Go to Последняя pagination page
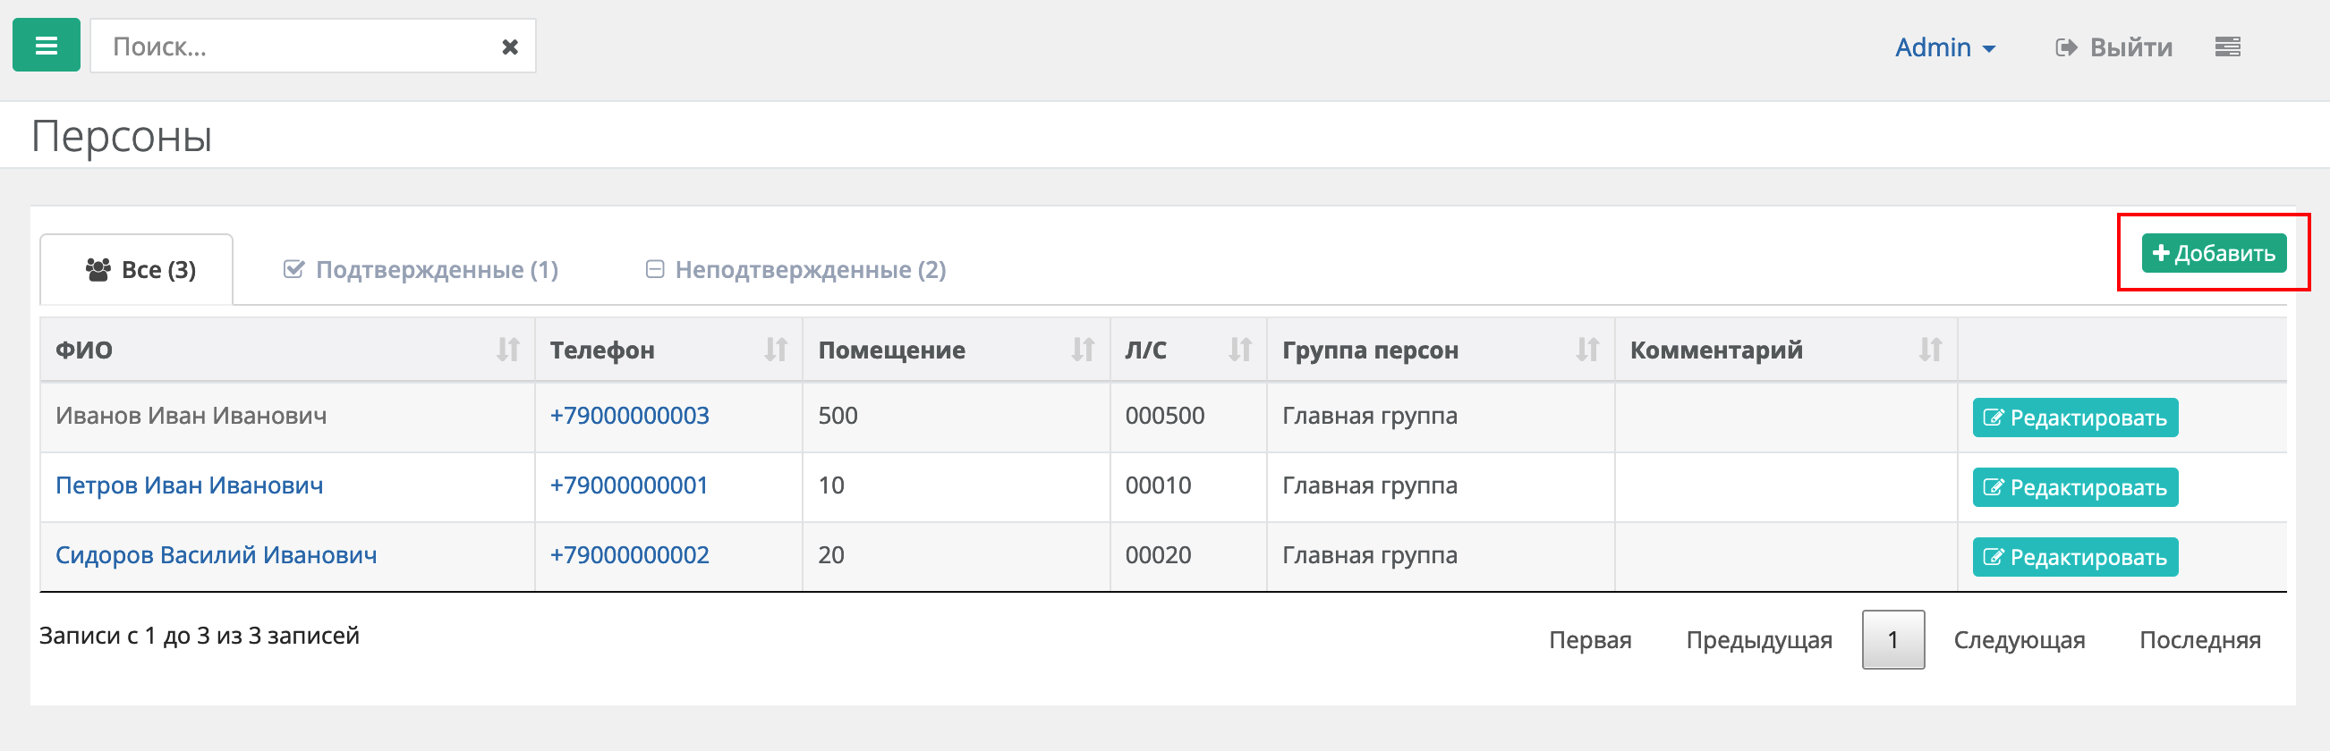The image size is (2330, 751). (2199, 640)
